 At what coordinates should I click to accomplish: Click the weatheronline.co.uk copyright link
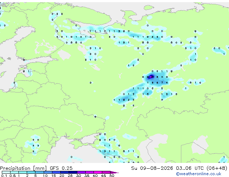tap(199, 174)
